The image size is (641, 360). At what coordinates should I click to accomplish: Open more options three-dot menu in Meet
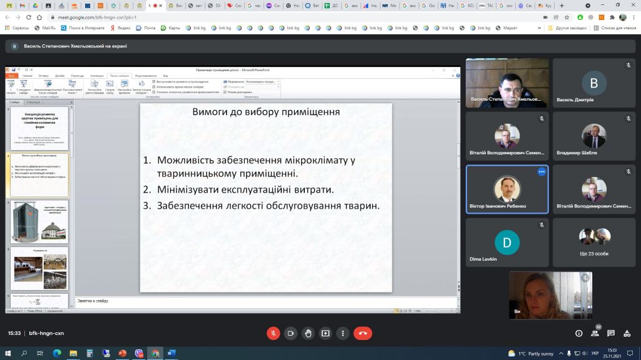point(342,334)
